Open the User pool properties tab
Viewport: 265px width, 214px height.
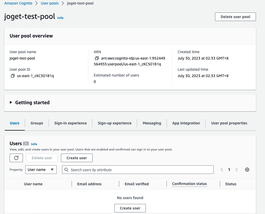click(229, 123)
